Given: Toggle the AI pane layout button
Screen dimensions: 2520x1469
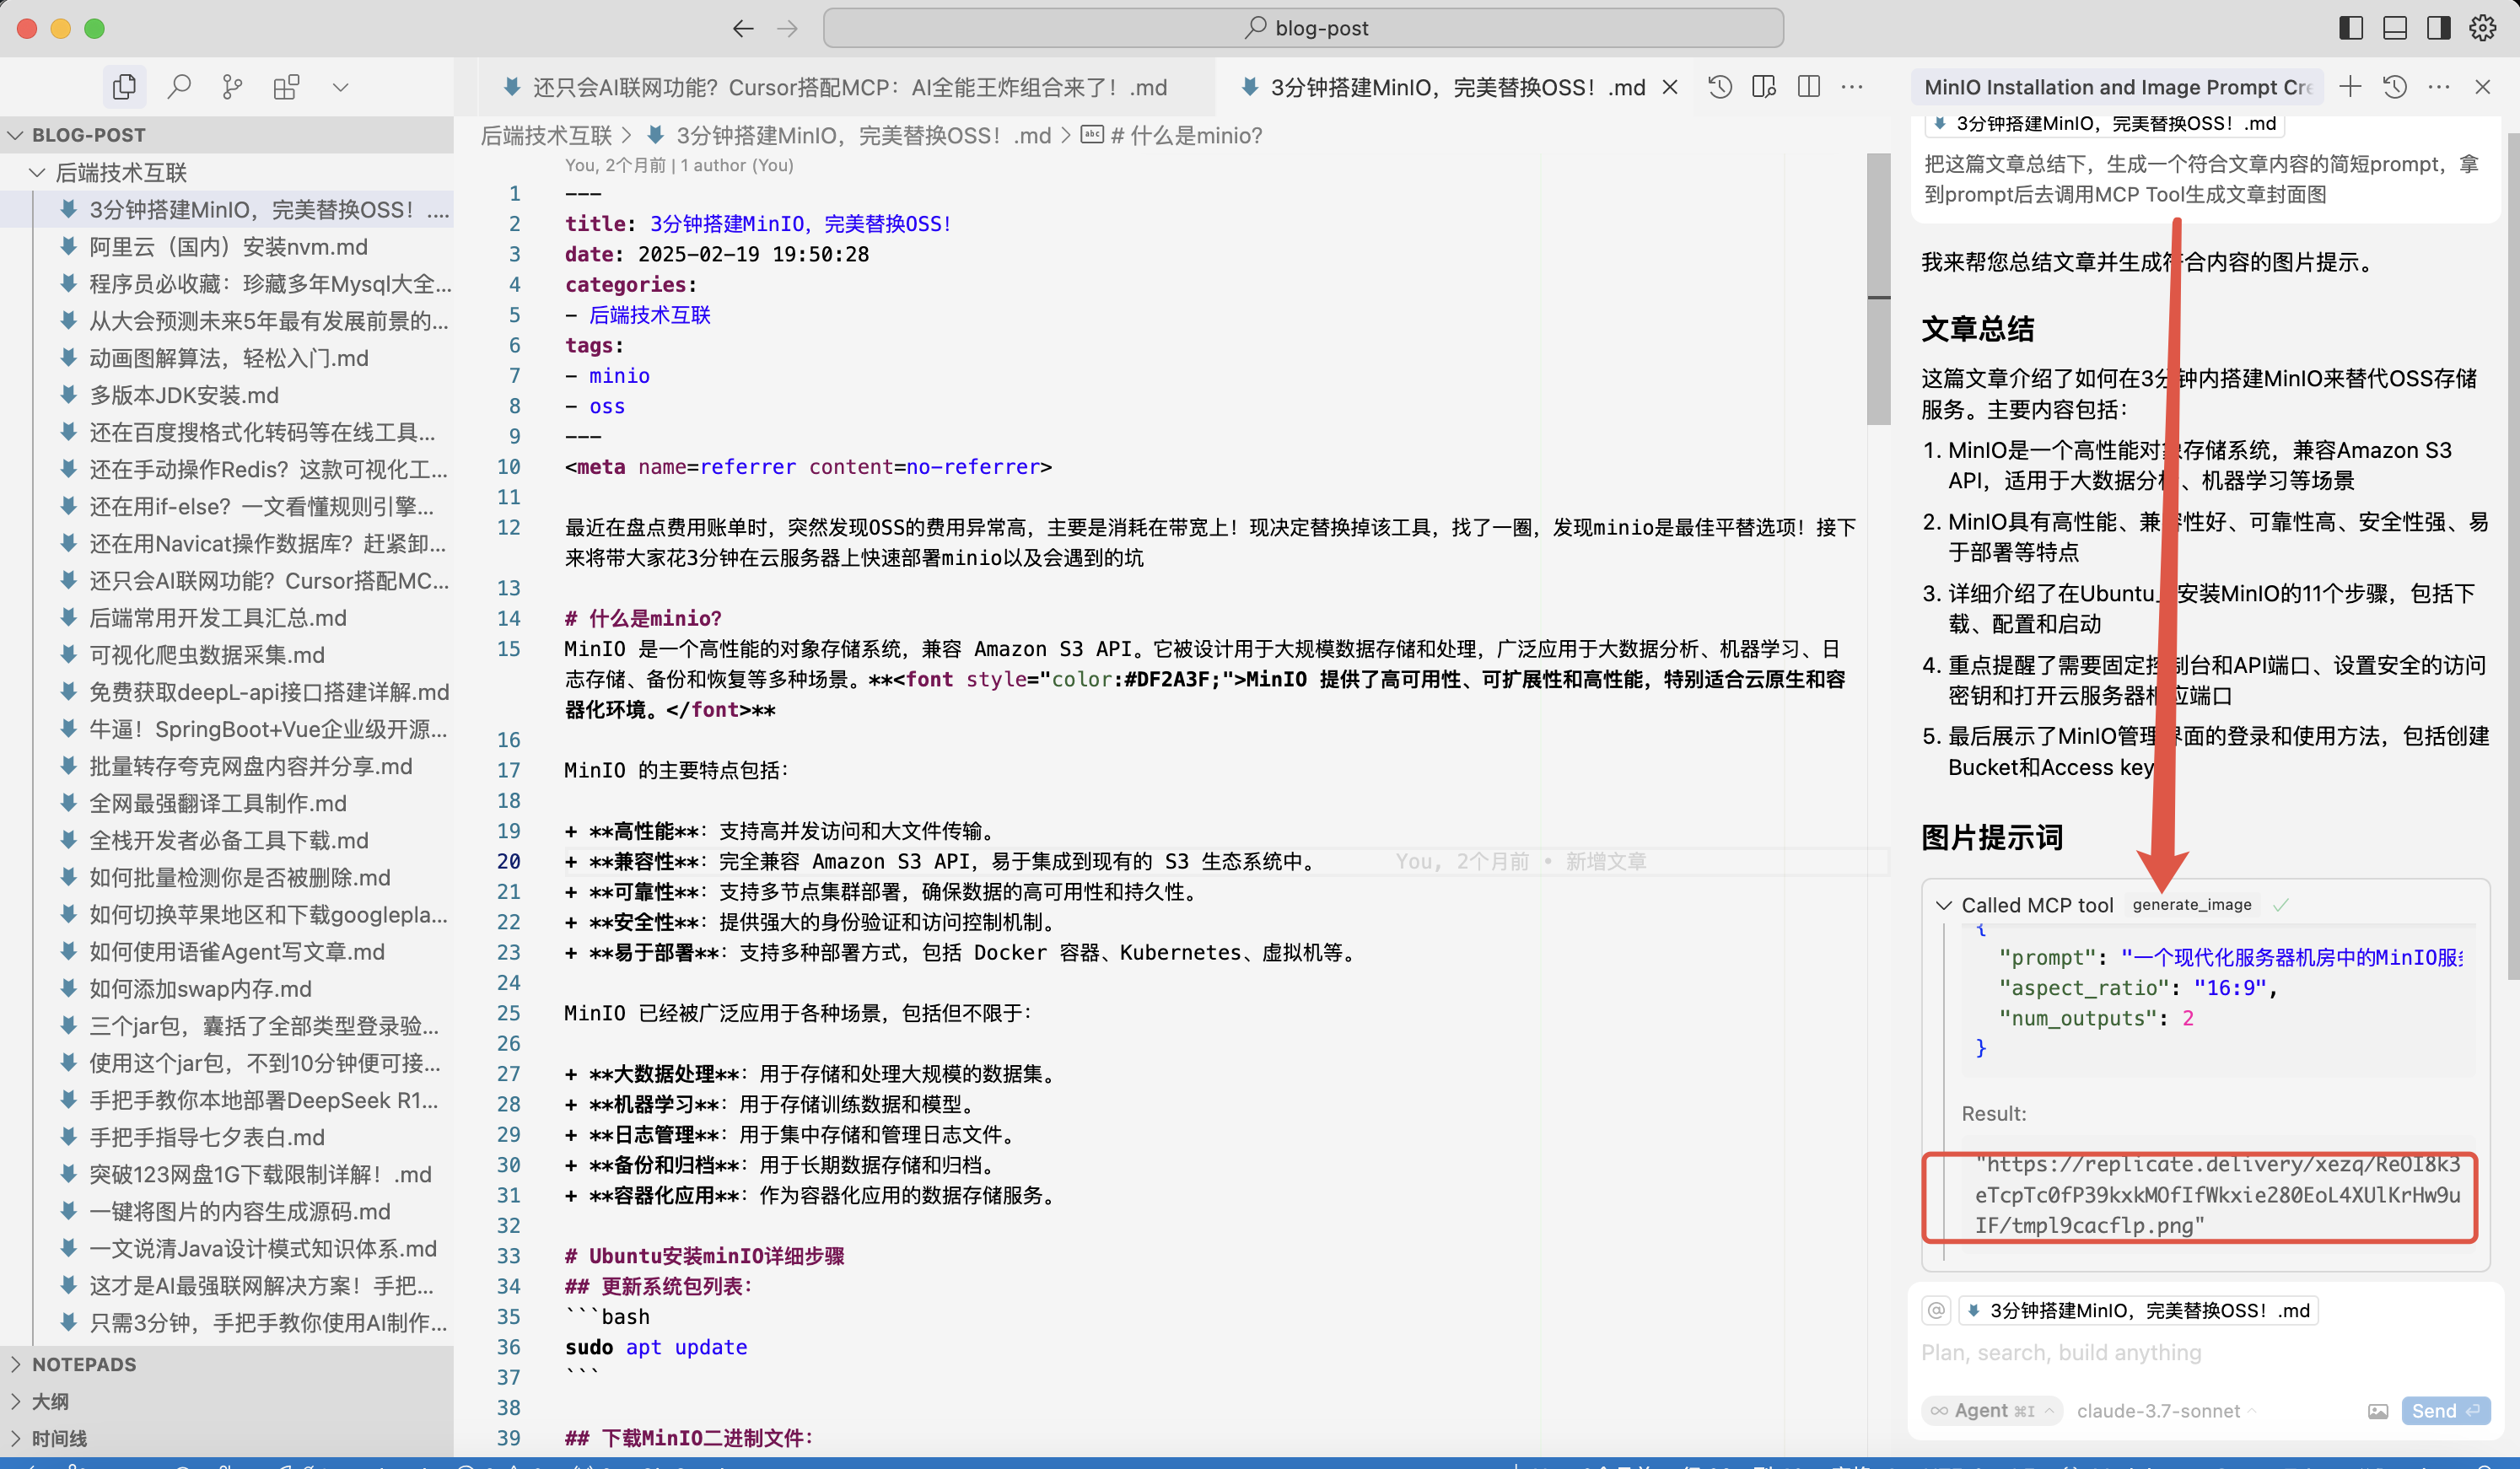Looking at the screenshot, I should (2439, 28).
